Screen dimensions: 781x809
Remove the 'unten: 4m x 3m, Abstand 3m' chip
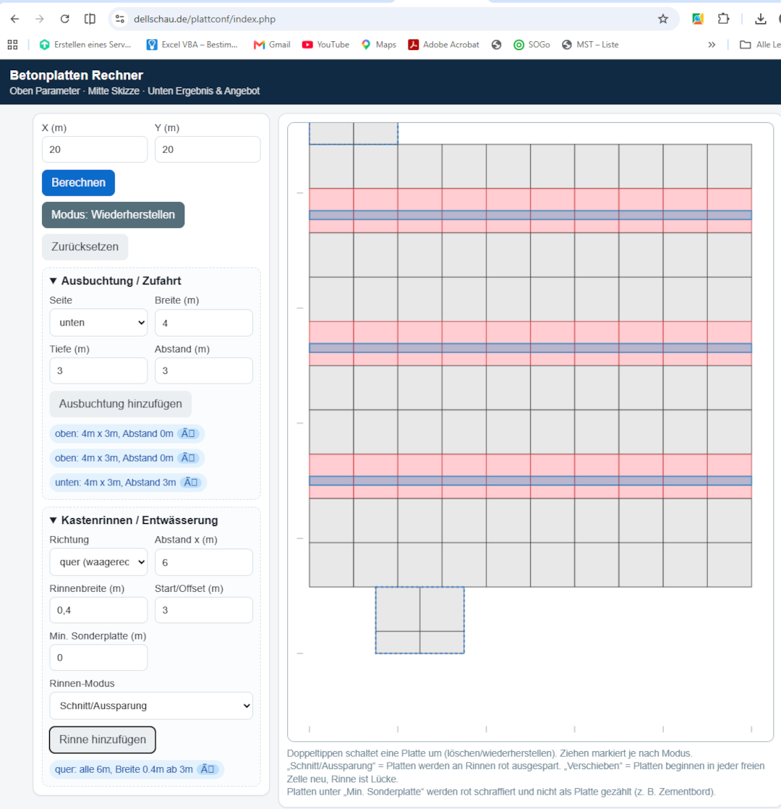(x=191, y=483)
